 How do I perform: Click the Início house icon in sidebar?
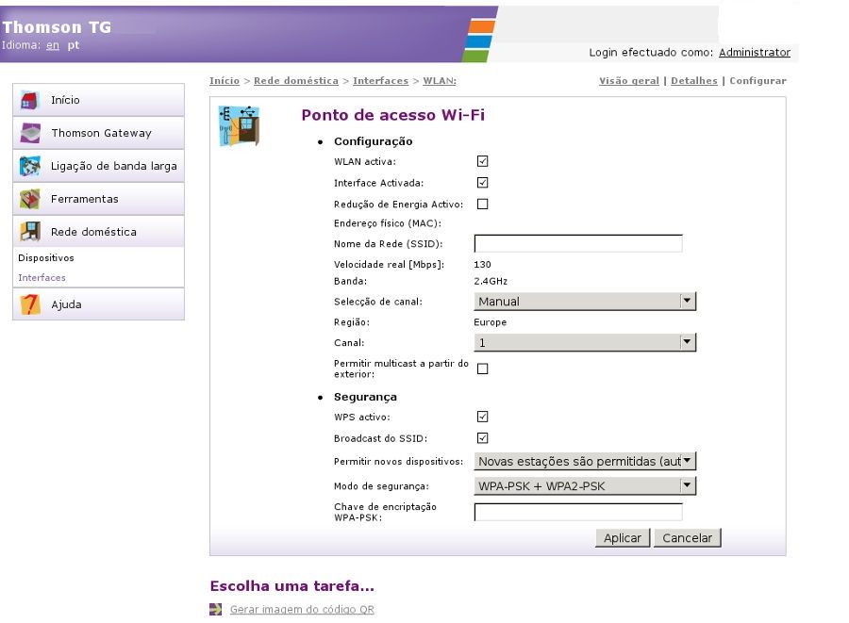[x=30, y=100]
